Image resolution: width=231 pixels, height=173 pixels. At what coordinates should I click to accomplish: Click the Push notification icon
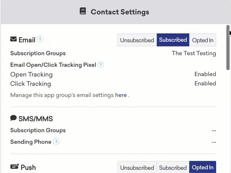coord(14,167)
